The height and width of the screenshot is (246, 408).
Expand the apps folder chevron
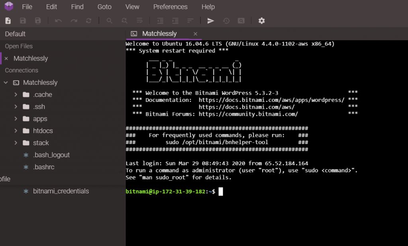[16, 119]
